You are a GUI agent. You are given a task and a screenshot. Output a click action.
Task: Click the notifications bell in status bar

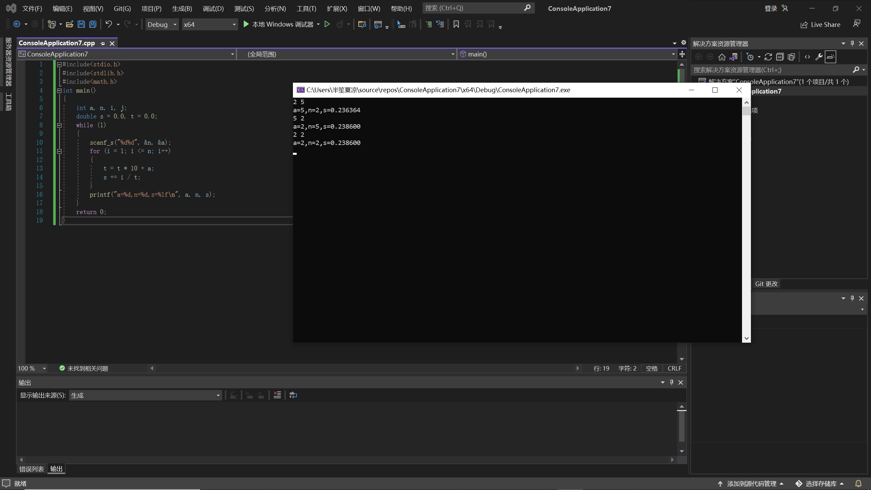pos(858,484)
